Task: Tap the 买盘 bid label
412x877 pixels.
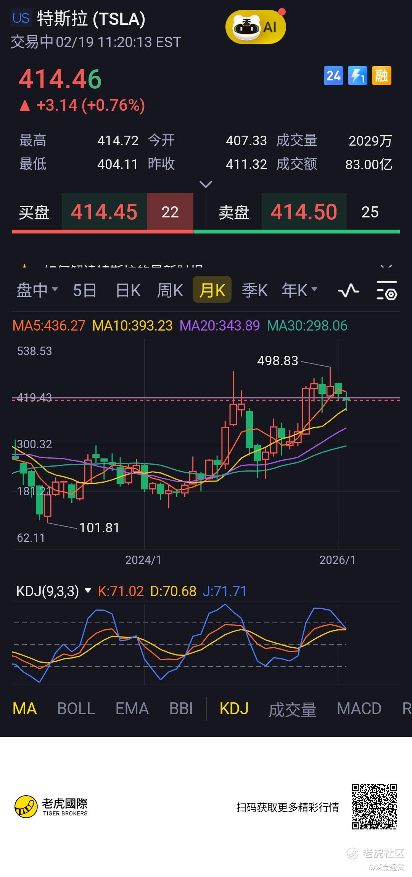Action: tap(34, 212)
